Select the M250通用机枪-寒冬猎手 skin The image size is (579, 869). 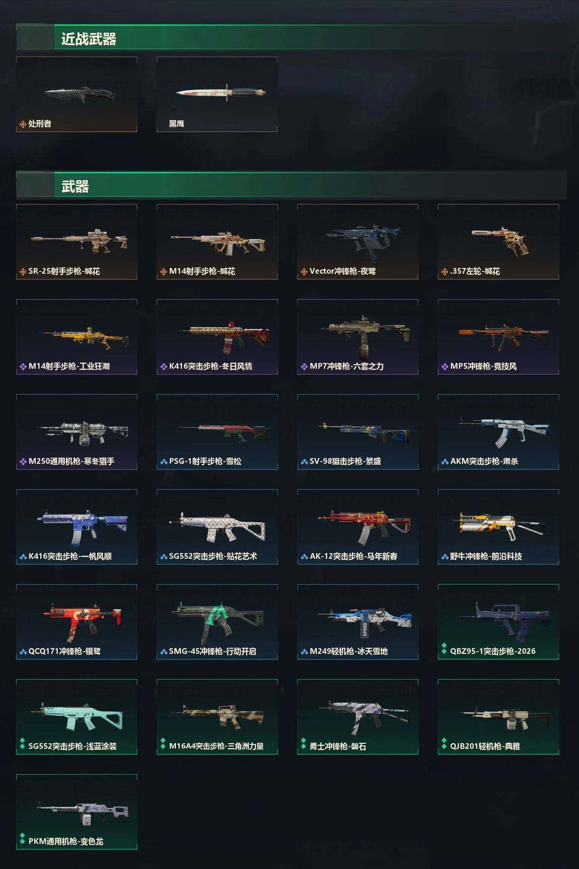coord(77,432)
